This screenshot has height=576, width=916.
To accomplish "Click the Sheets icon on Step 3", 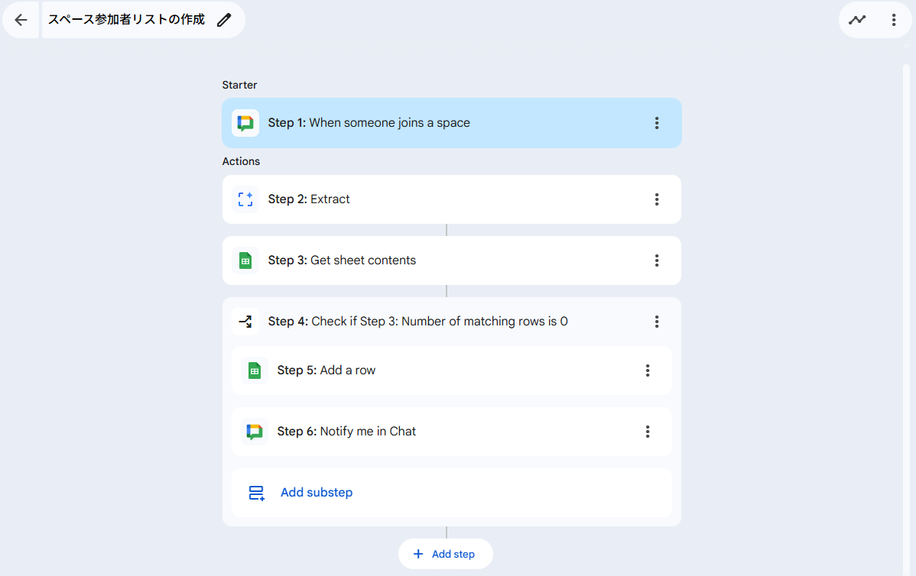I will [245, 260].
